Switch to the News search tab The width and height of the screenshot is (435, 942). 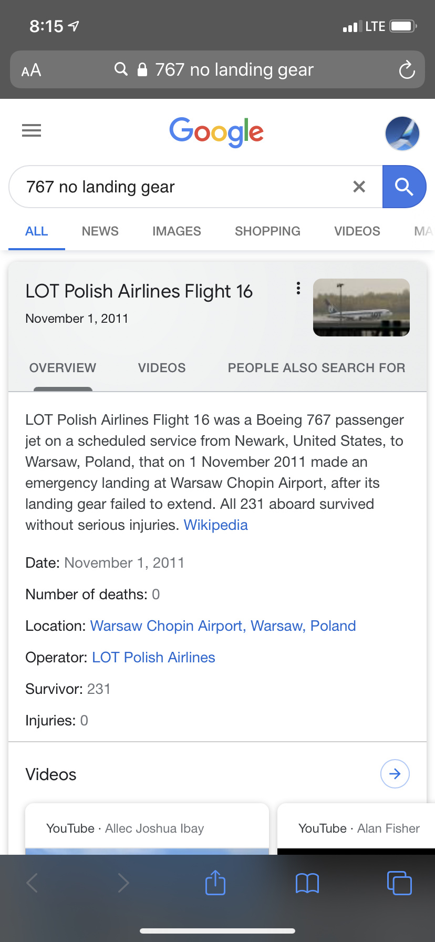(x=100, y=231)
